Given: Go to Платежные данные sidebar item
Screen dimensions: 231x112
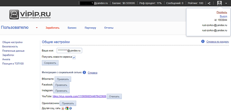Looking at the screenshot, I should pyautogui.click(x=13, y=51).
